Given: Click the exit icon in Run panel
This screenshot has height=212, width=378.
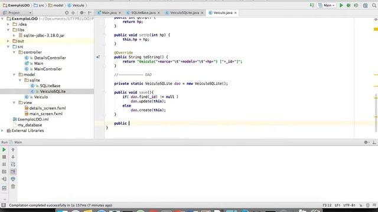Looking at the screenshot, I should click(4, 179).
